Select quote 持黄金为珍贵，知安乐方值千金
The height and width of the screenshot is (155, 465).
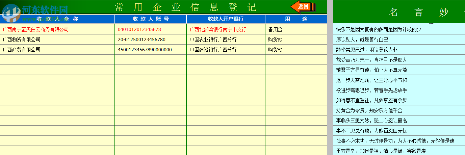(399, 110)
